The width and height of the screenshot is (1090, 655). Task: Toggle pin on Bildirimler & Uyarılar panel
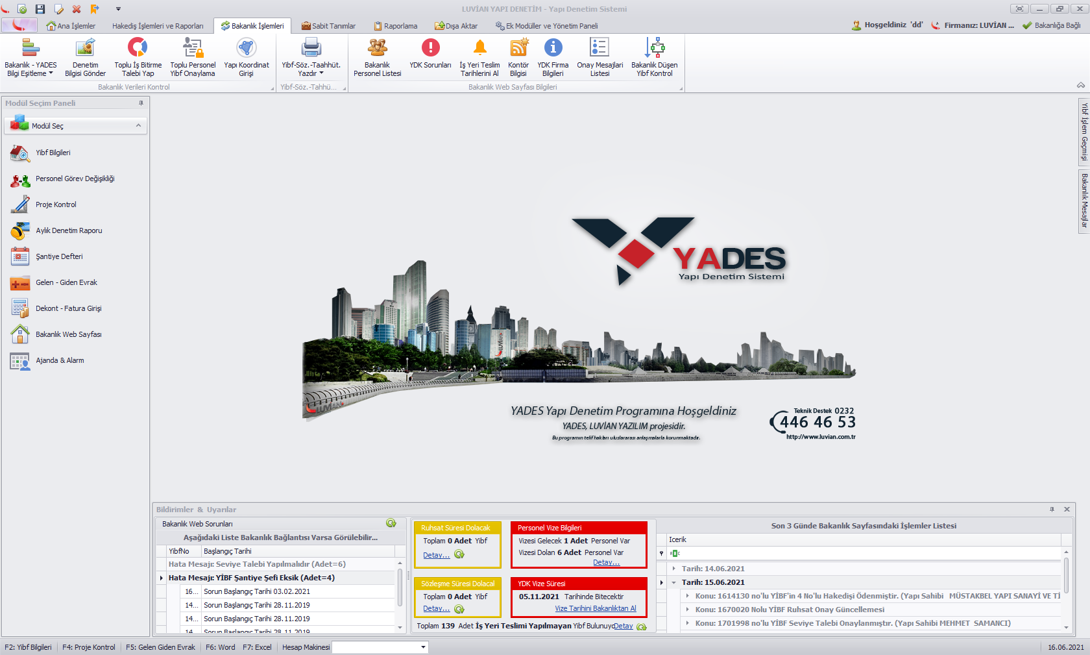pos(1052,510)
